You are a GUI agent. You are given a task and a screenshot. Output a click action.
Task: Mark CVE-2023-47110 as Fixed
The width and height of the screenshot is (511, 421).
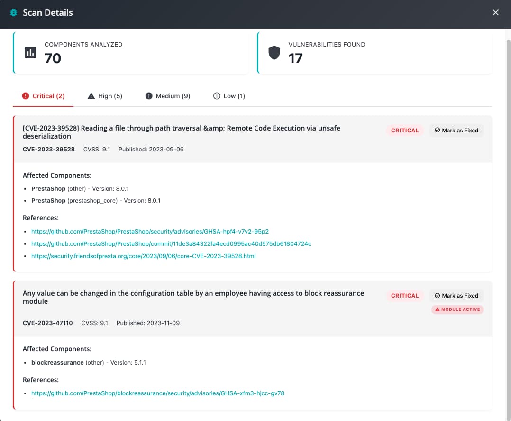click(x=456, y=296)
